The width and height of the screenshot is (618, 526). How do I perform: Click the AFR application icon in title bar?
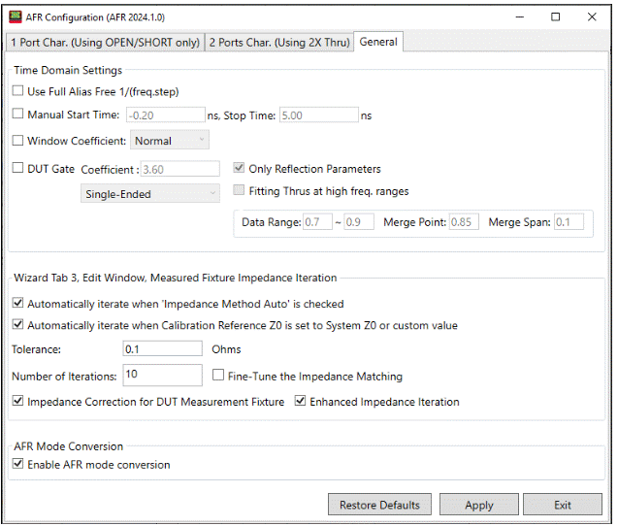tap(16, 16)
